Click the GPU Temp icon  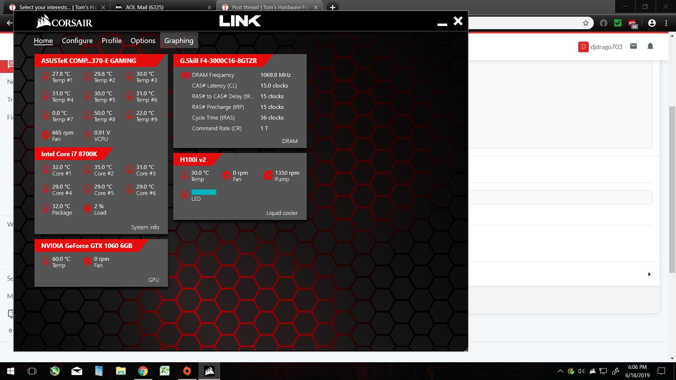click(x=46, y=262)
